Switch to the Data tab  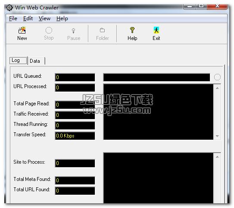[36, 61]
